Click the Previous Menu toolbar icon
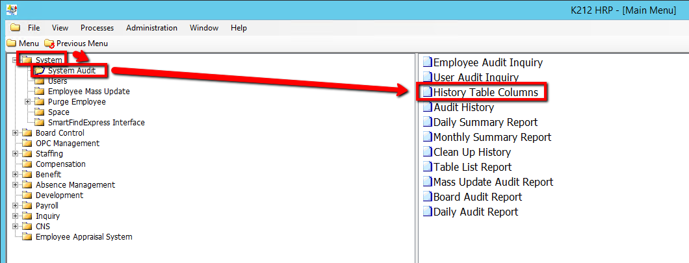Image resolution: width=689 pixels, height=263 pixels. (x=49, y=44)
